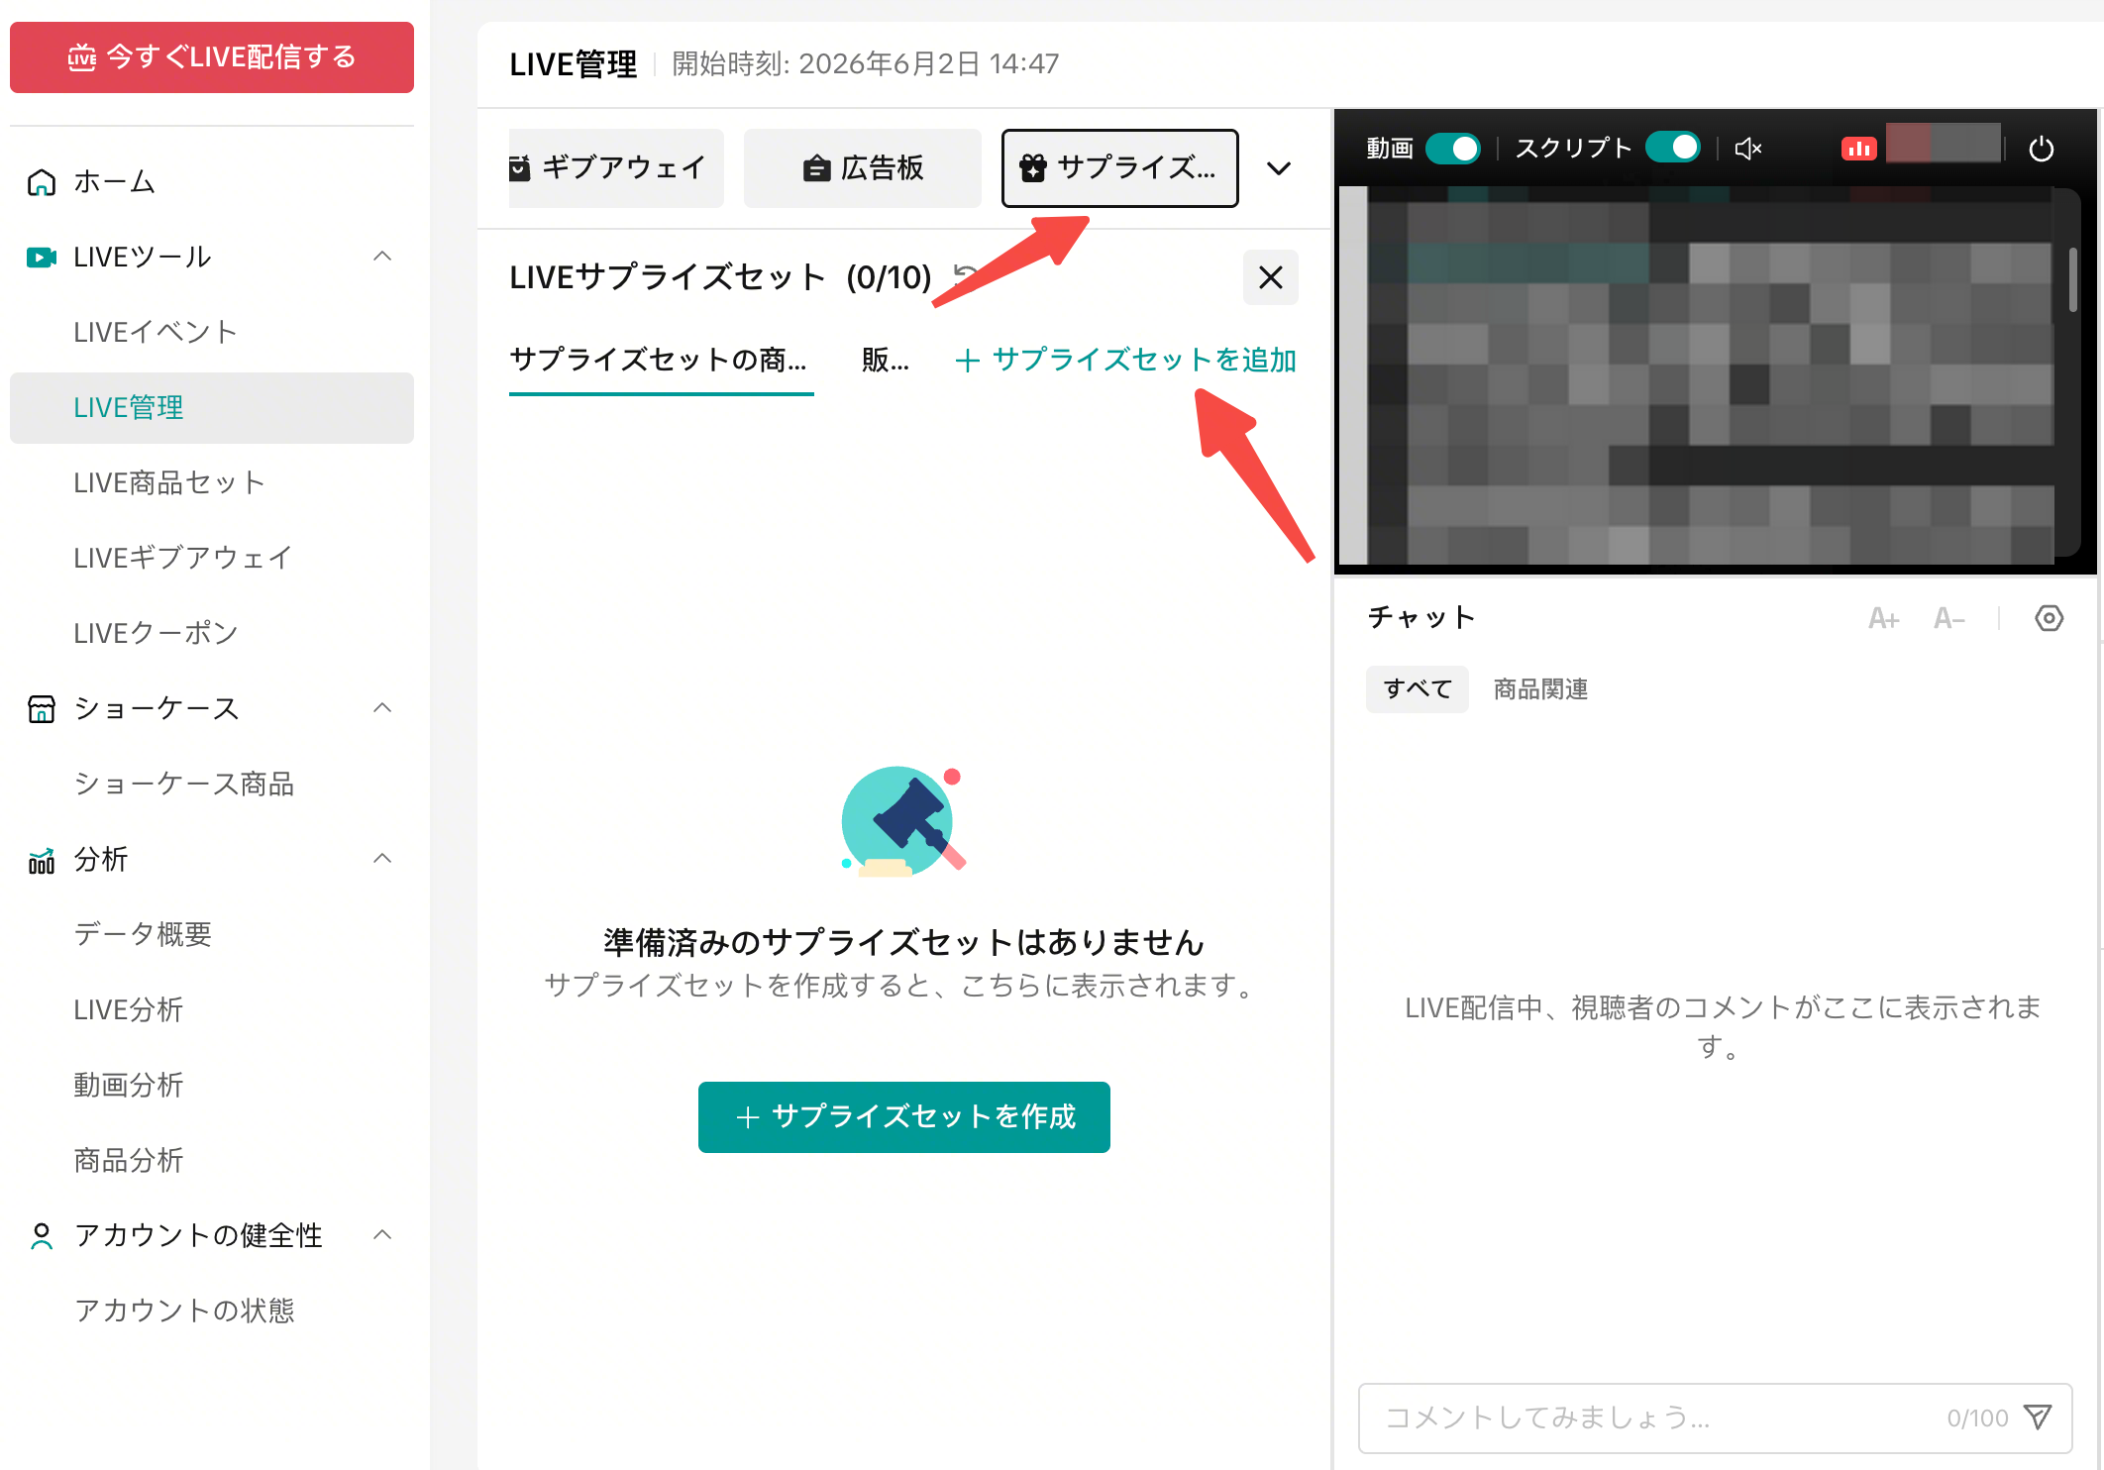This screenshot has width=2104, height=1470.
Task: Collapse the ショーケース section chevron
Action: click(382, 708)
